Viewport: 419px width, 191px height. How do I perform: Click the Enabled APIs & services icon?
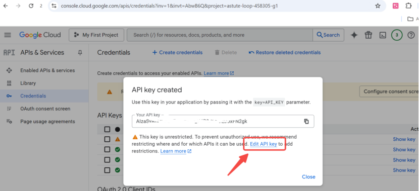pyautogui.click(x=9, y=70)
